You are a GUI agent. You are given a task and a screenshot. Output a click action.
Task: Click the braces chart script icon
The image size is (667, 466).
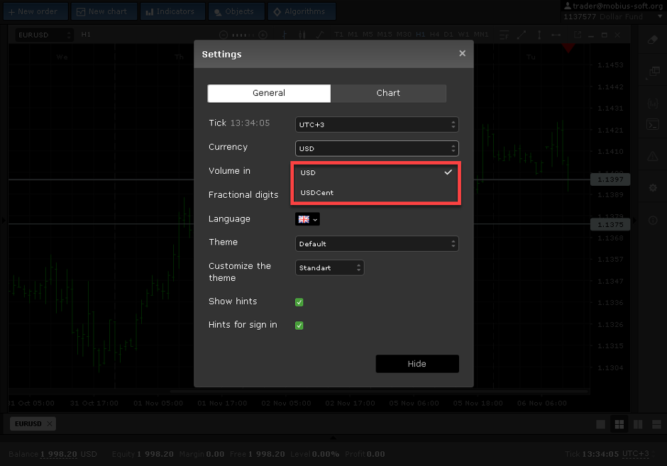653,104
